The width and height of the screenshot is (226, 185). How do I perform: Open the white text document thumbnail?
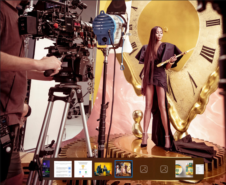click(63, 169)
